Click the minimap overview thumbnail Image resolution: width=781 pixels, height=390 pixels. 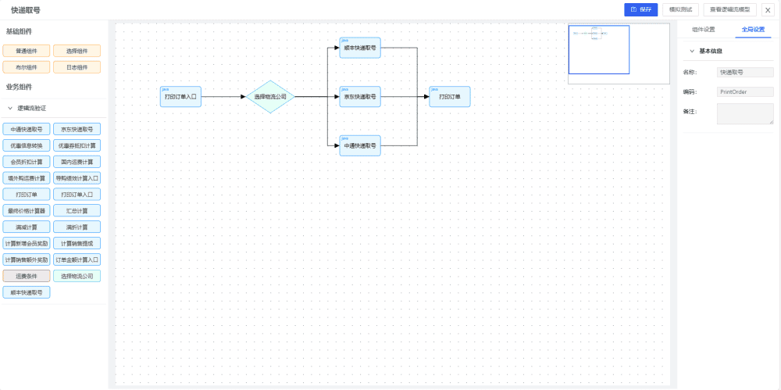[618, 53]
